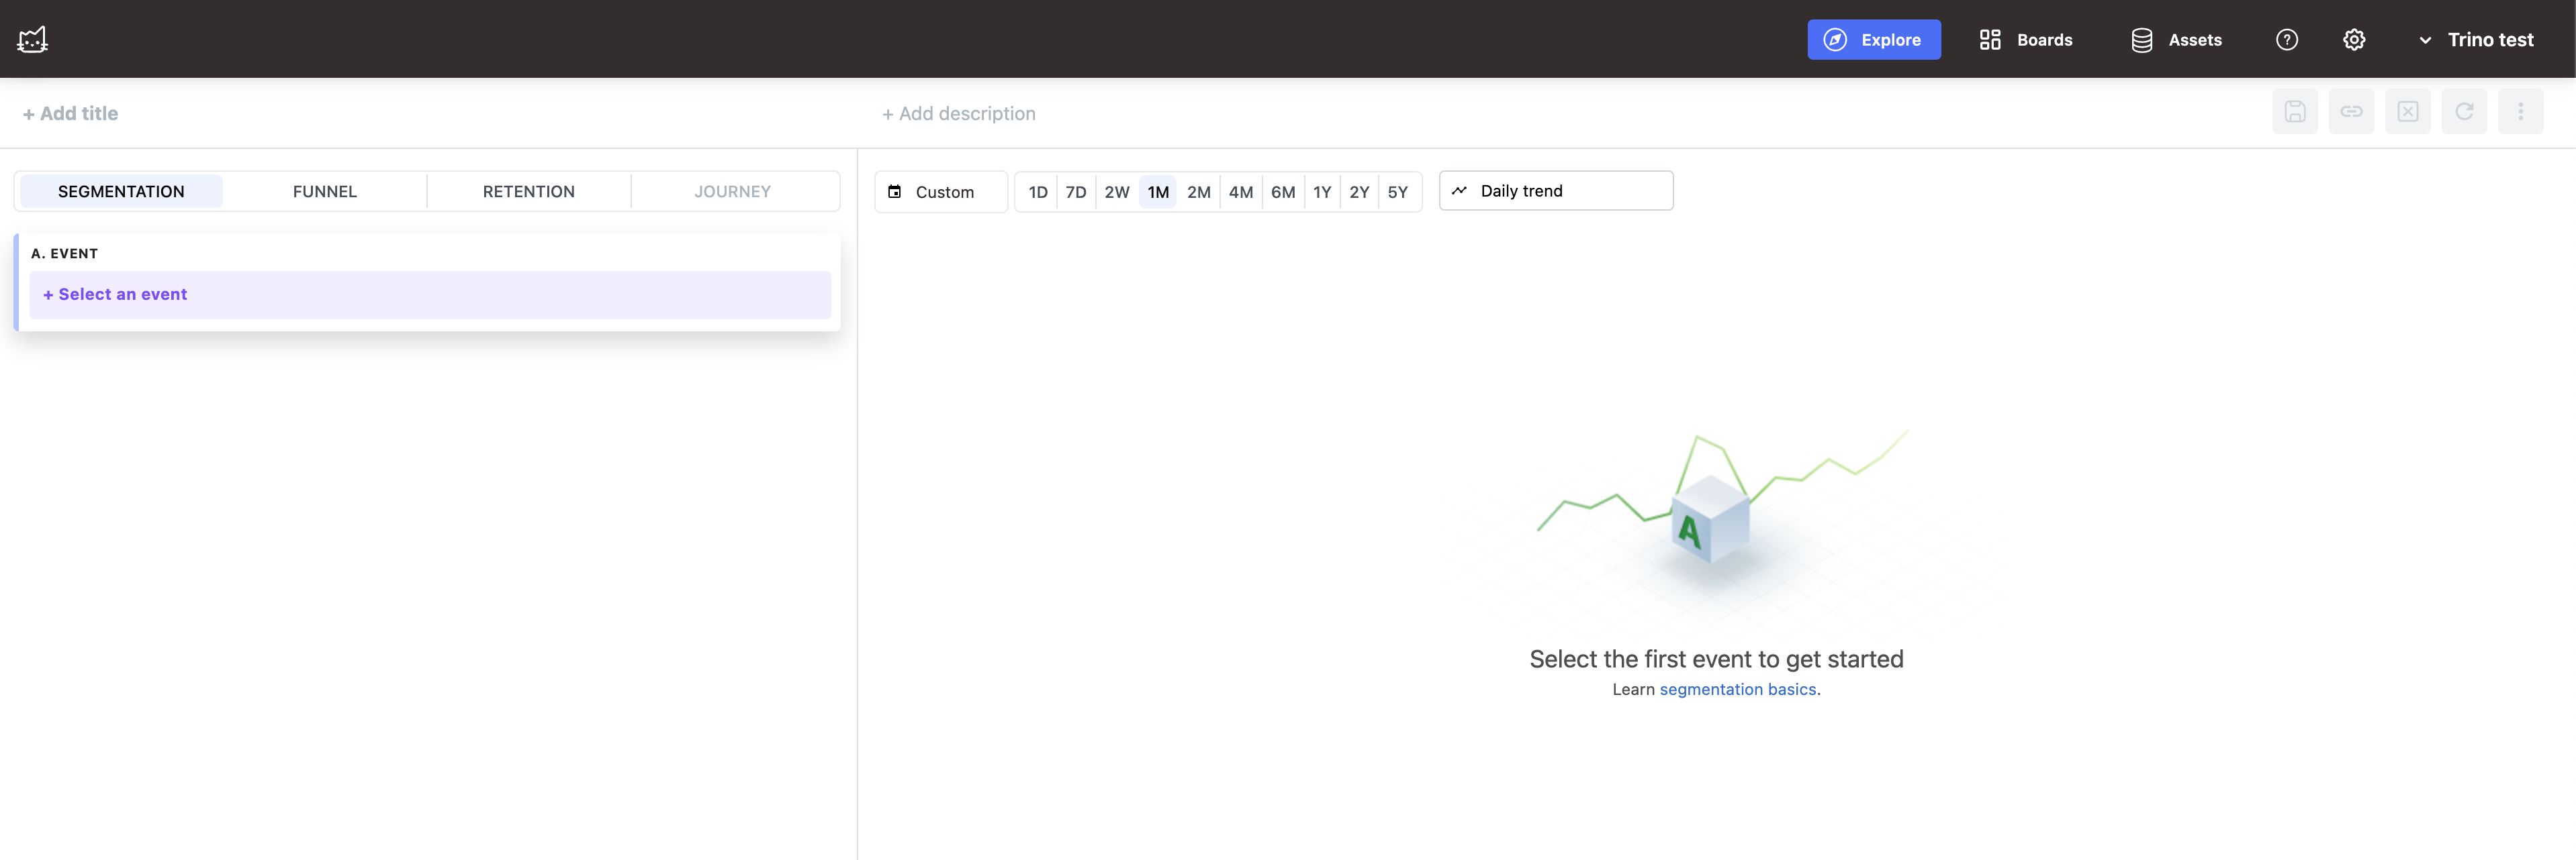Select the 1Y time range
Image resolution: width=2576 pixels, height=860 pixels.
(x=1321, y=192)
